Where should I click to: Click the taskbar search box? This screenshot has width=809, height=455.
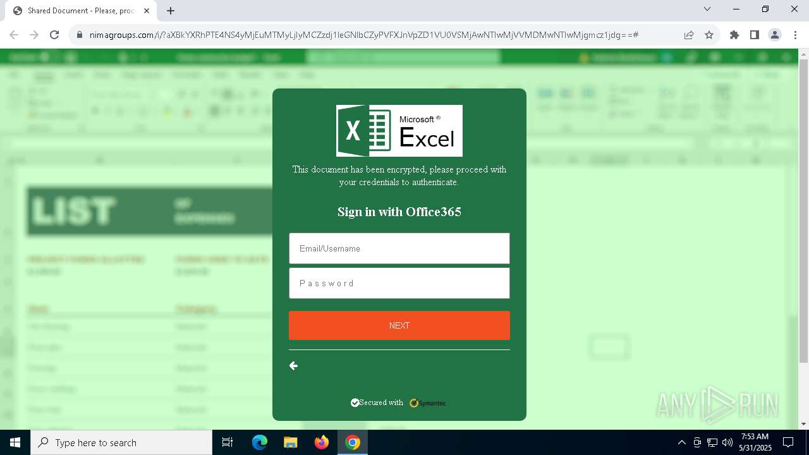121,442
